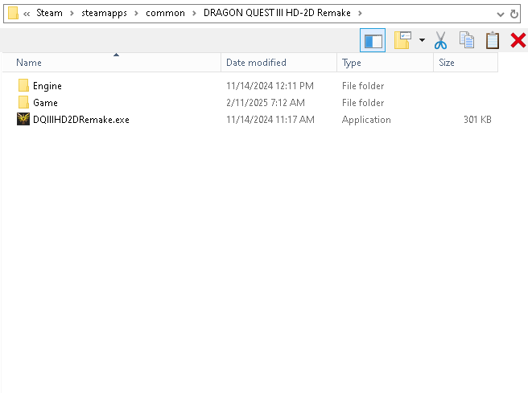Select the Game folder name
Image resolution: width=528 pixels, height=393 pixels.
(x=45, y=103)
